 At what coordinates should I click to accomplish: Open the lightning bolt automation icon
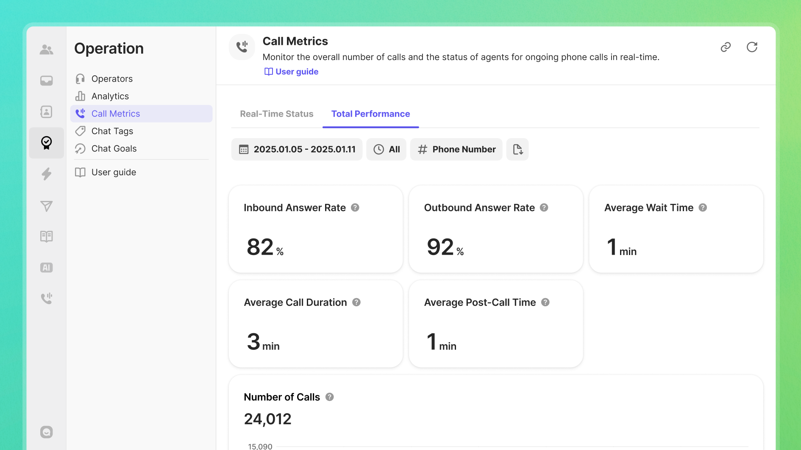(46, 174)
